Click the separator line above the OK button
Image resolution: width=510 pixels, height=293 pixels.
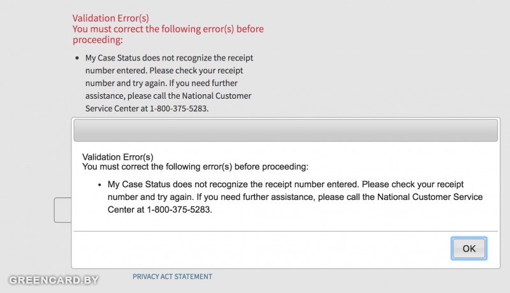pos(286,231)
